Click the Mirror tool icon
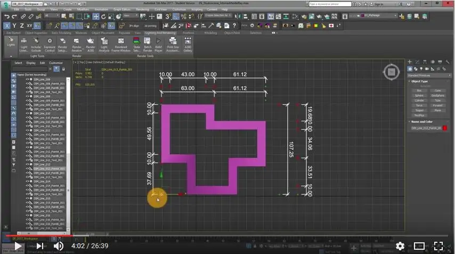 (x=238, y=16)
